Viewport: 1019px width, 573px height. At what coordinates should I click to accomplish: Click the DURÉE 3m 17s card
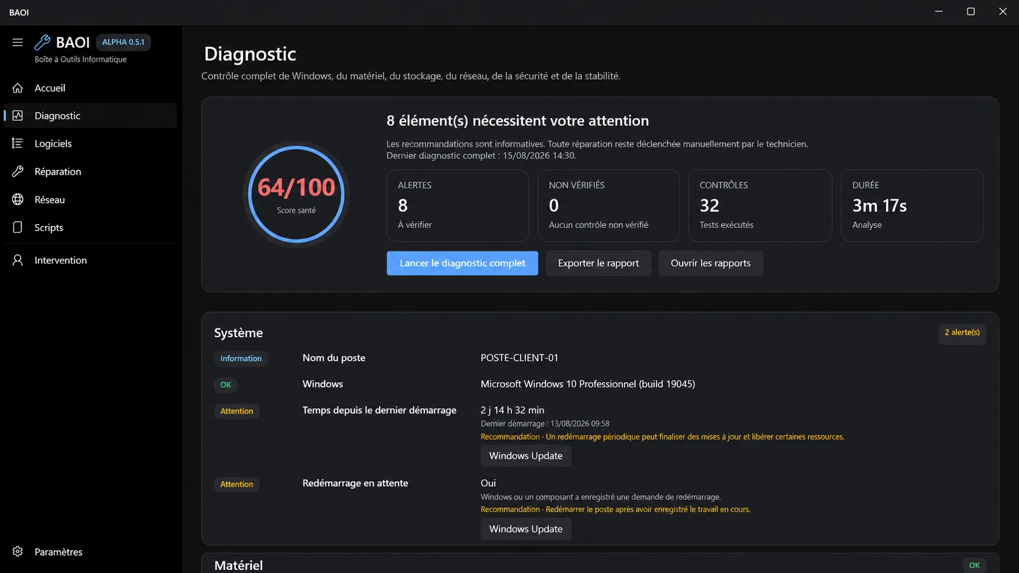point(912,205)
